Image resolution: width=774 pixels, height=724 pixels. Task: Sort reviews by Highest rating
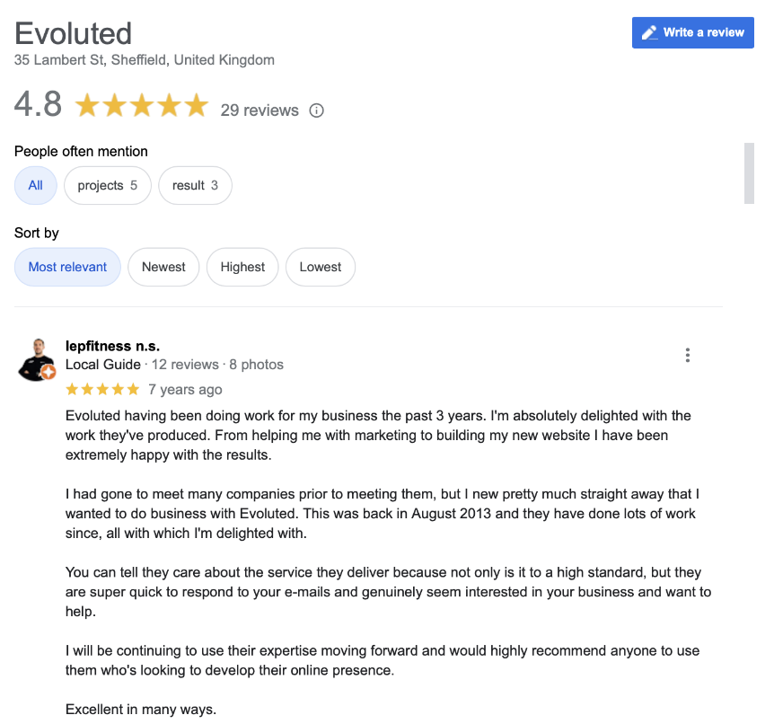point(242,267)
